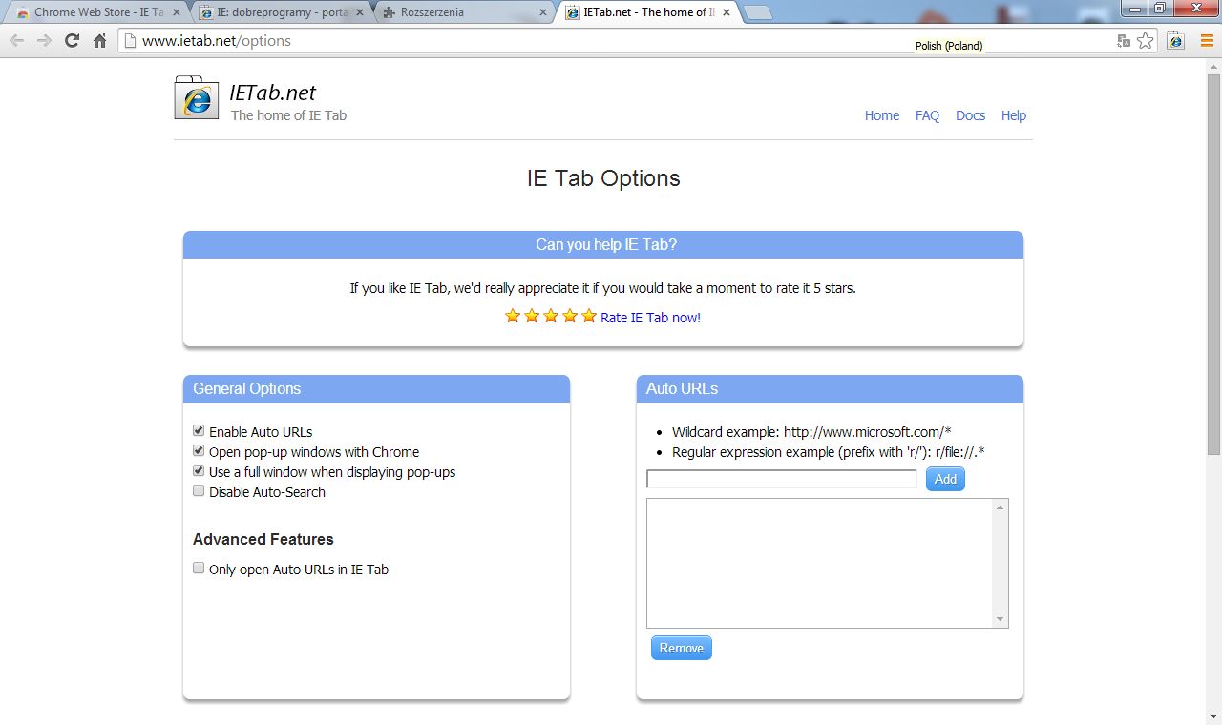Image resolution: width=1222 pixels, height=725 pixels.
Task: Click the IE Tab Options heading
Action: [x=603, y=178]
